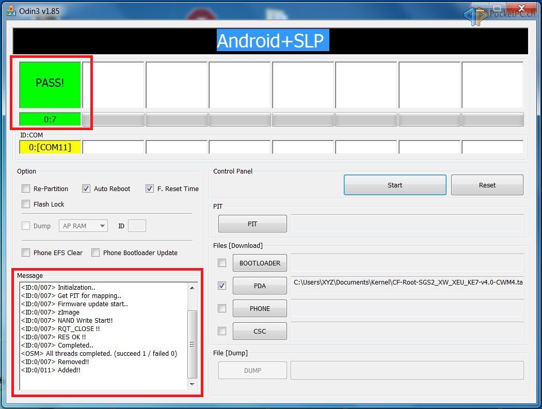Click the 'Get PIT for mapping..' log line

[x=71, y=295]
